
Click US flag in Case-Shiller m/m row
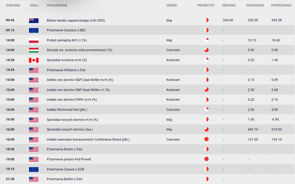tap(34, 80)
